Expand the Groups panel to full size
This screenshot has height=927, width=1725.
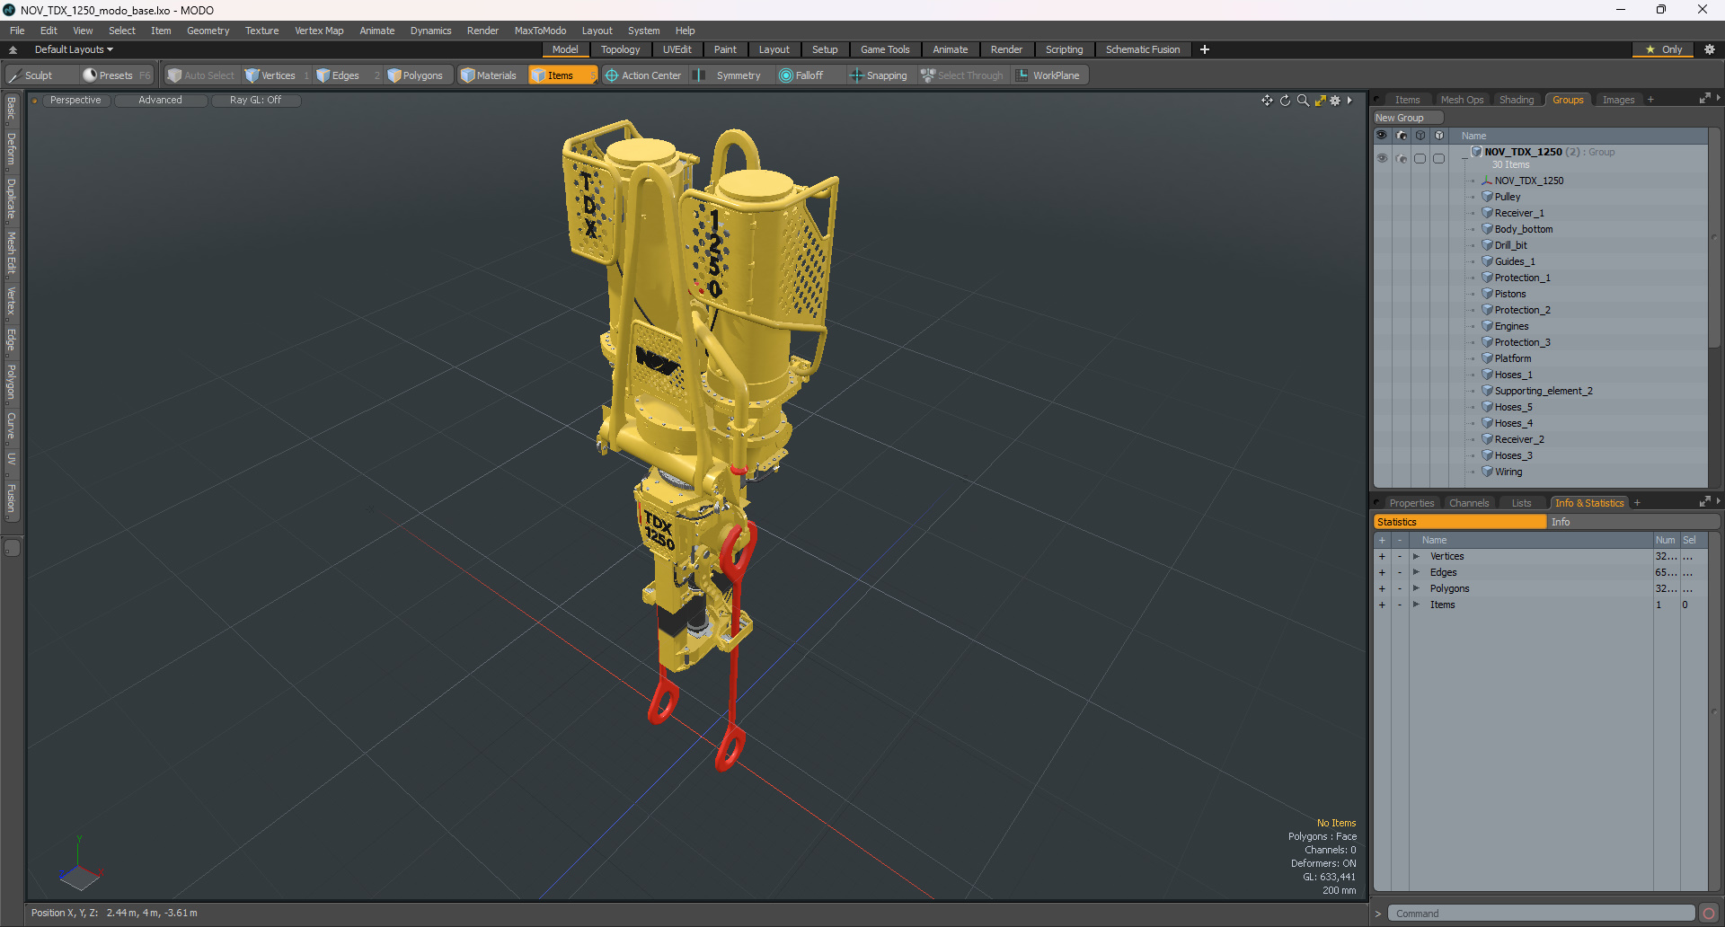pyautogui.click(x=1704, y=99)
